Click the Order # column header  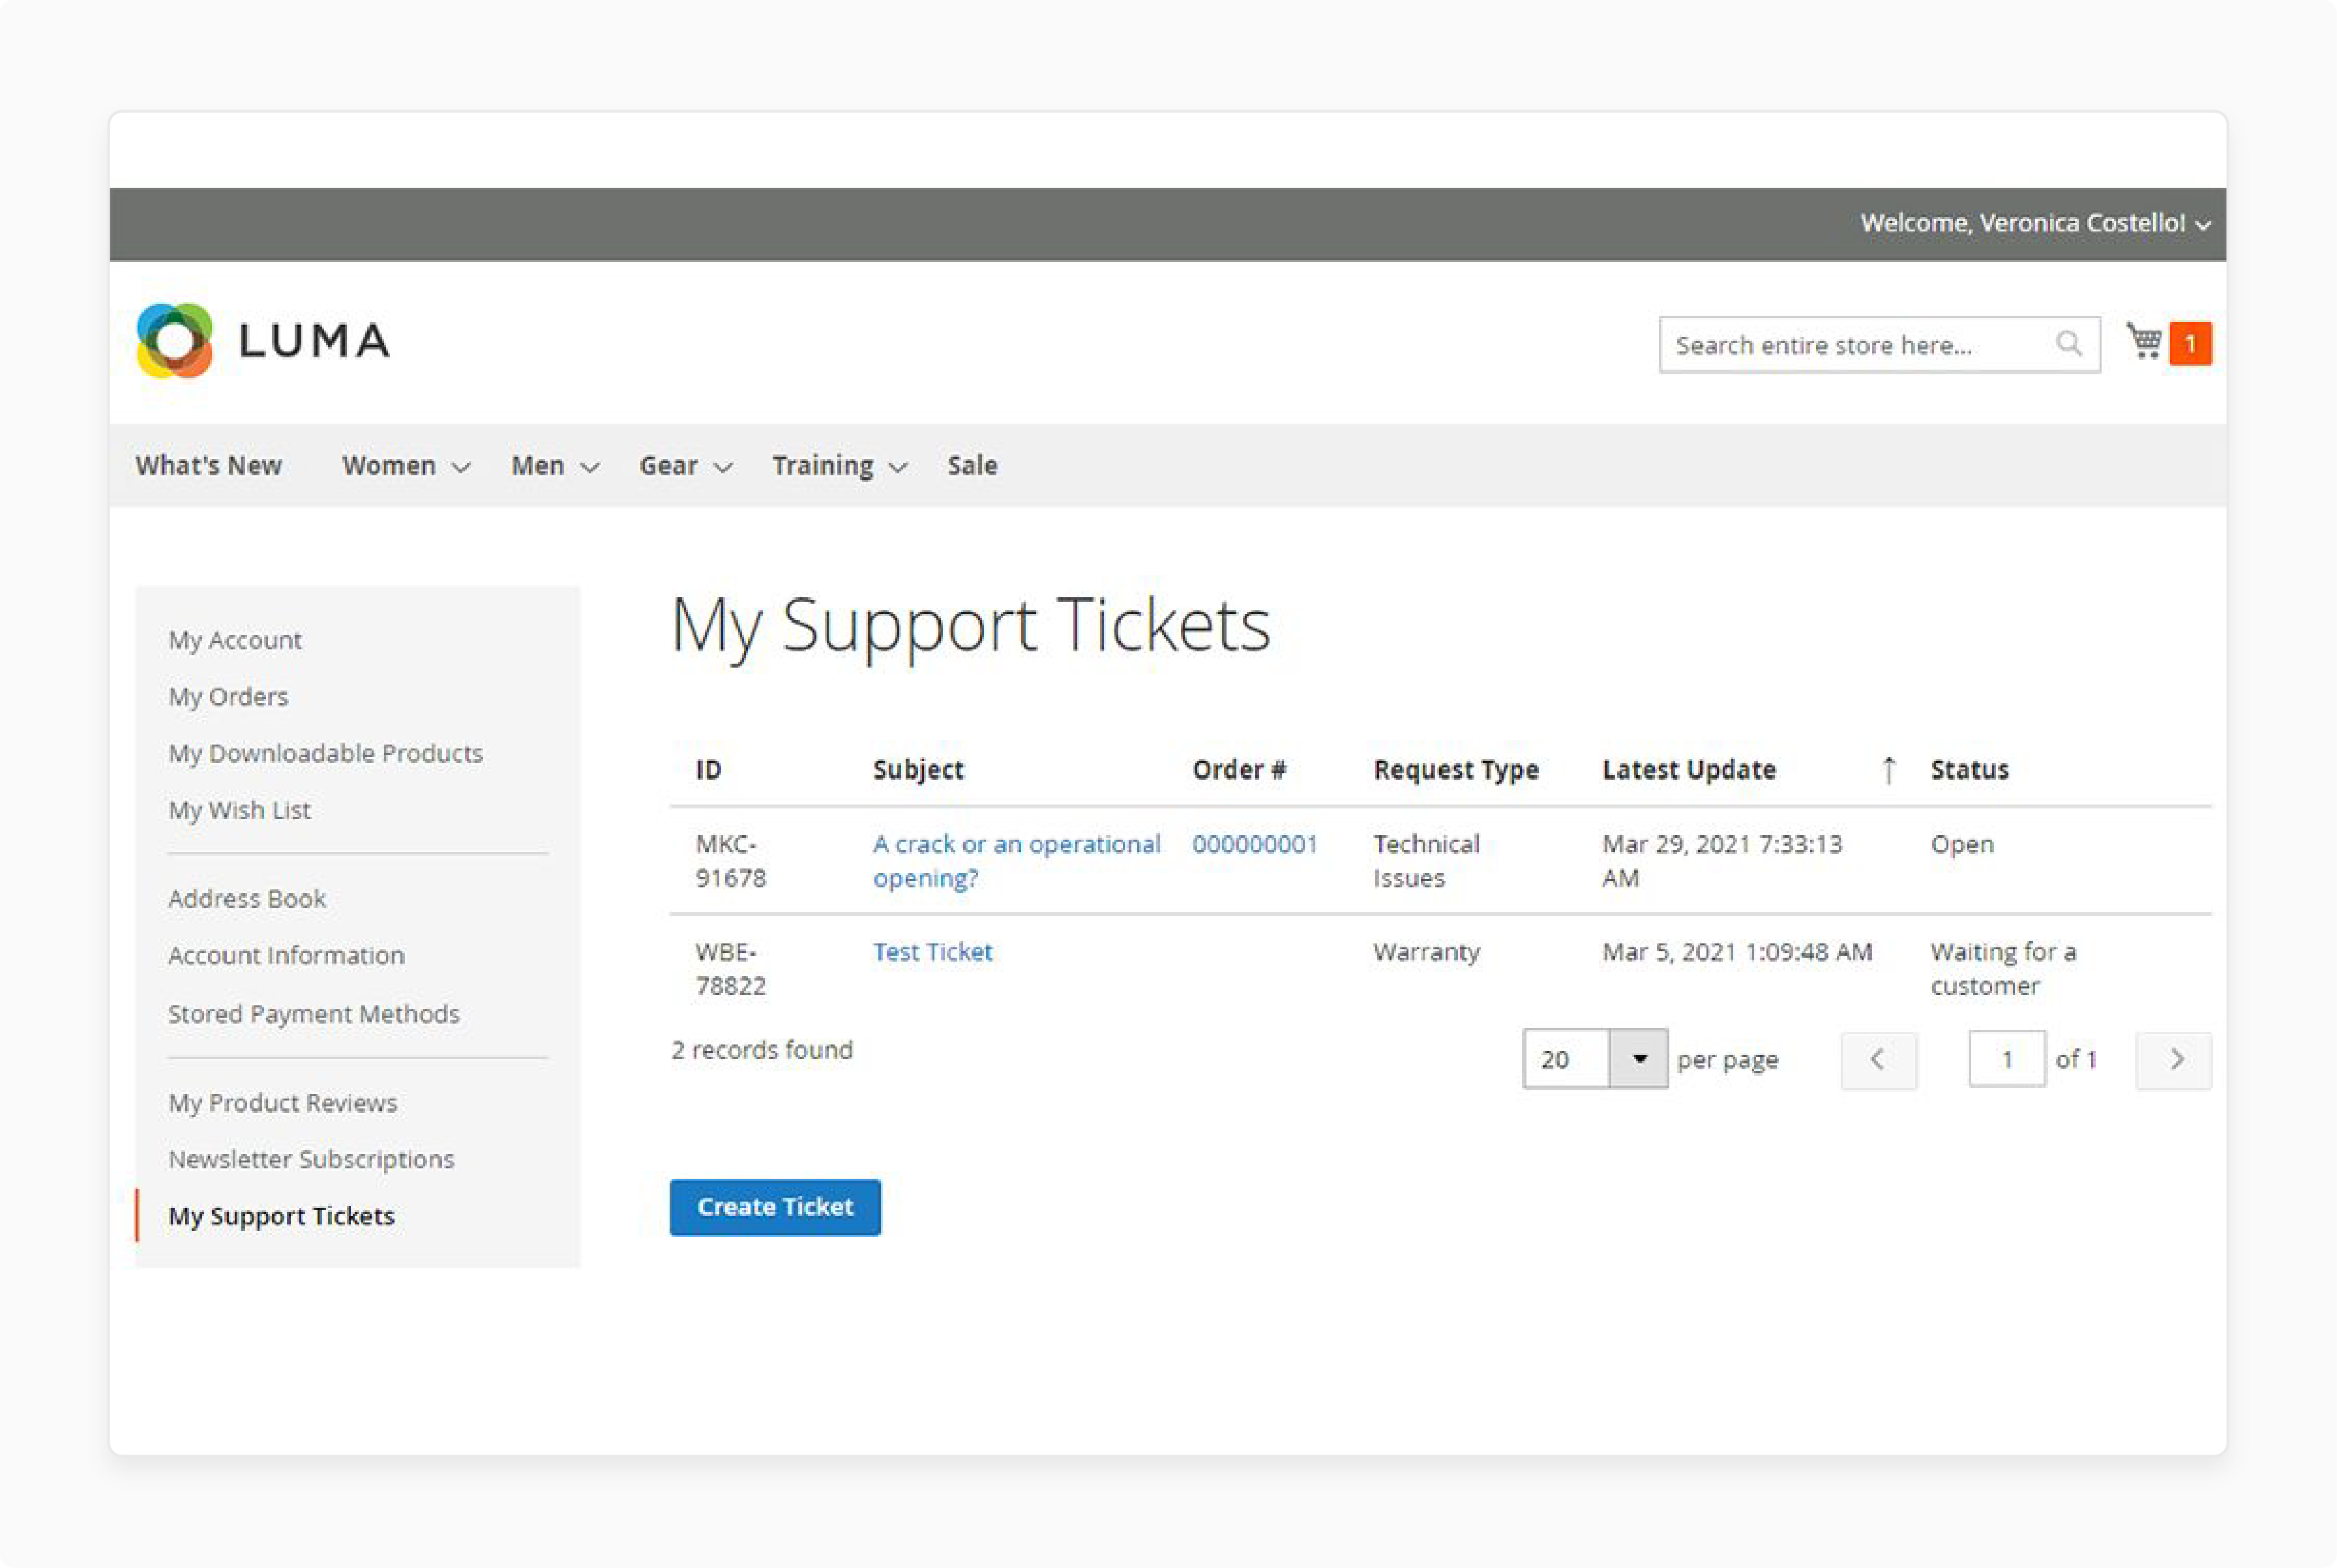pos(1239,770)
